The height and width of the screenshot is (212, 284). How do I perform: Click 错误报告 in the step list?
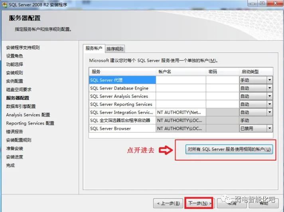tap(14, 131)
